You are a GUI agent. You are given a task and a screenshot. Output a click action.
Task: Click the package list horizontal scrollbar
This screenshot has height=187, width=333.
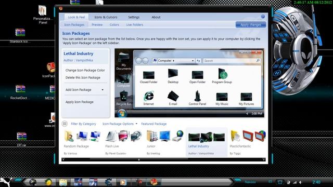coord(163,159)
